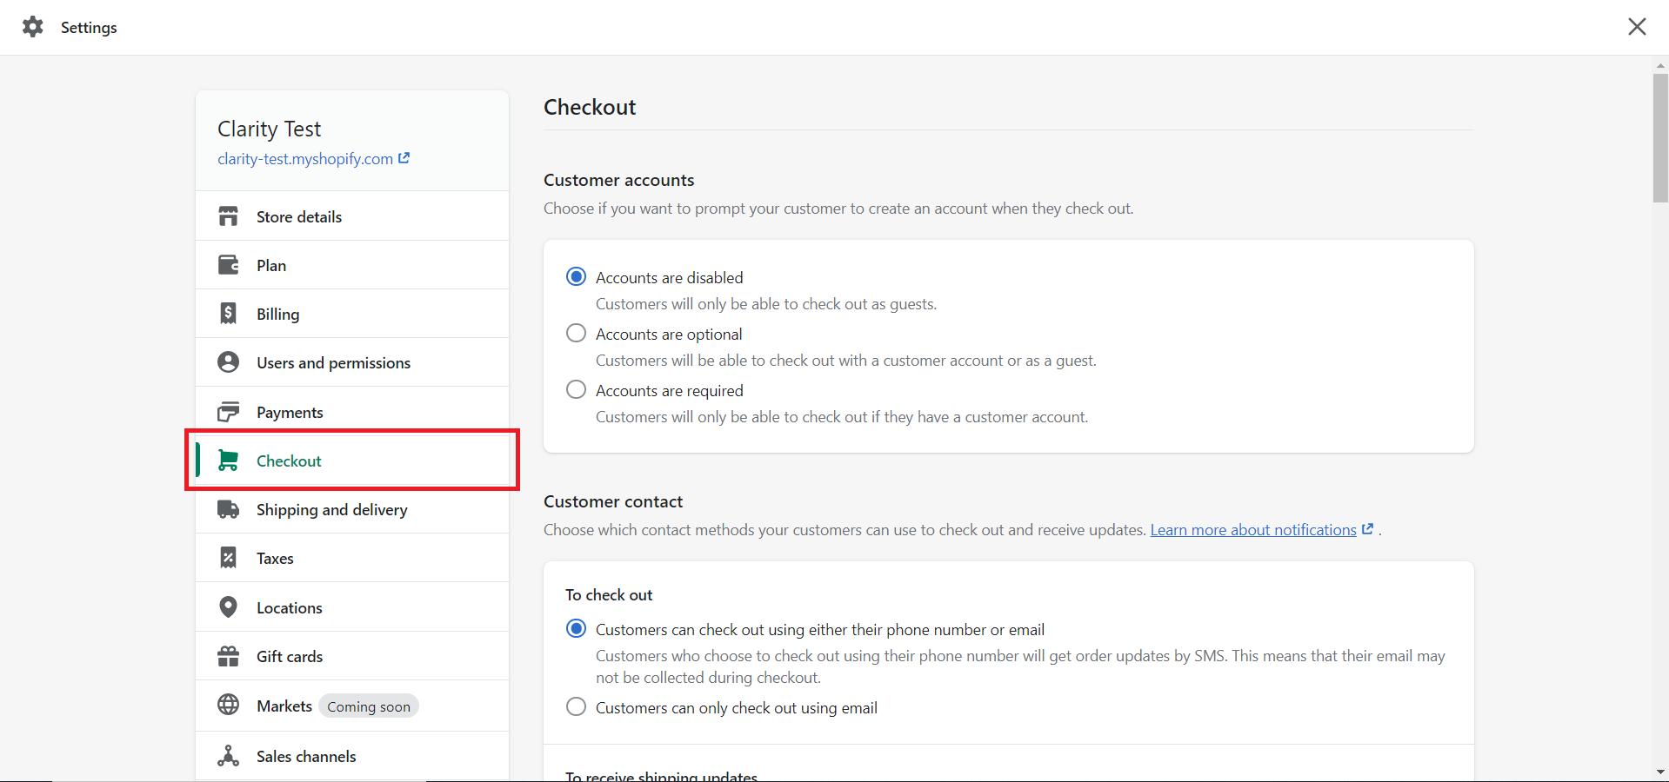Viewport: 1669px width, 782px height.
Task: Click external link icon after notifications link
Action: tap(1367, 529)
